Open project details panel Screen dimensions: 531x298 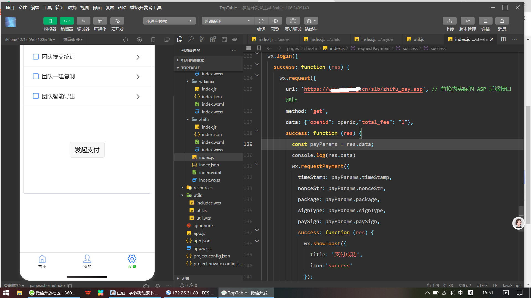486,21
